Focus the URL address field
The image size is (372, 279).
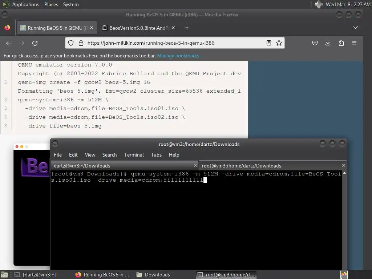tap(174, 43)
